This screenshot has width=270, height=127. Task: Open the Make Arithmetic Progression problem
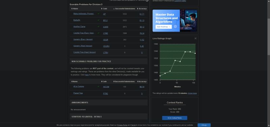click(83, 13)
